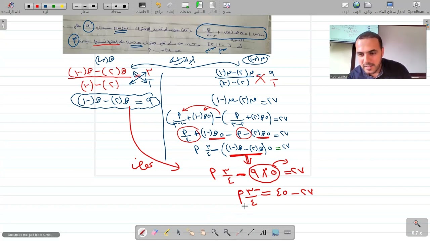Open the OpenBoard menu gear
This screenshot has height=241, width=430.
point(417,7)
